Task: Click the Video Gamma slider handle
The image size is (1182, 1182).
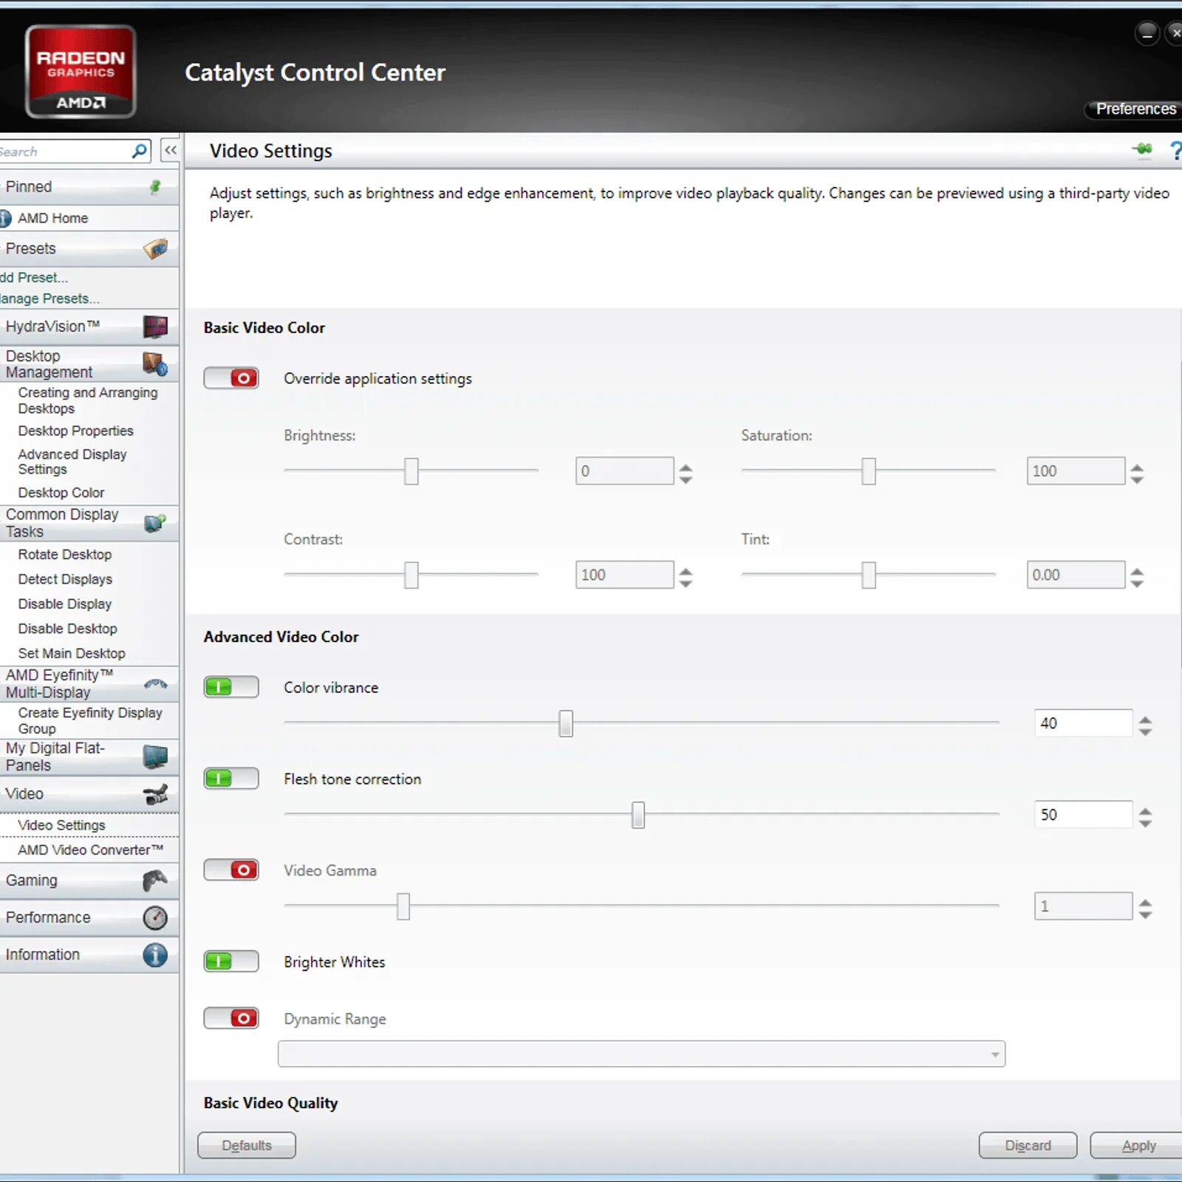Action: click(403, 906)
